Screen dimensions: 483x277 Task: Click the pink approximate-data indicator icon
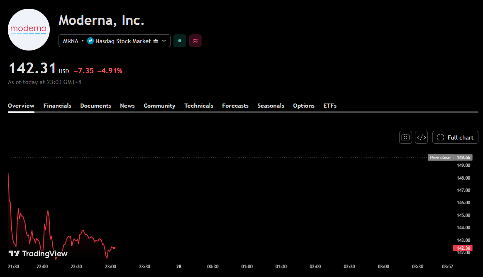pyautogui.click(x=195, y=41)
